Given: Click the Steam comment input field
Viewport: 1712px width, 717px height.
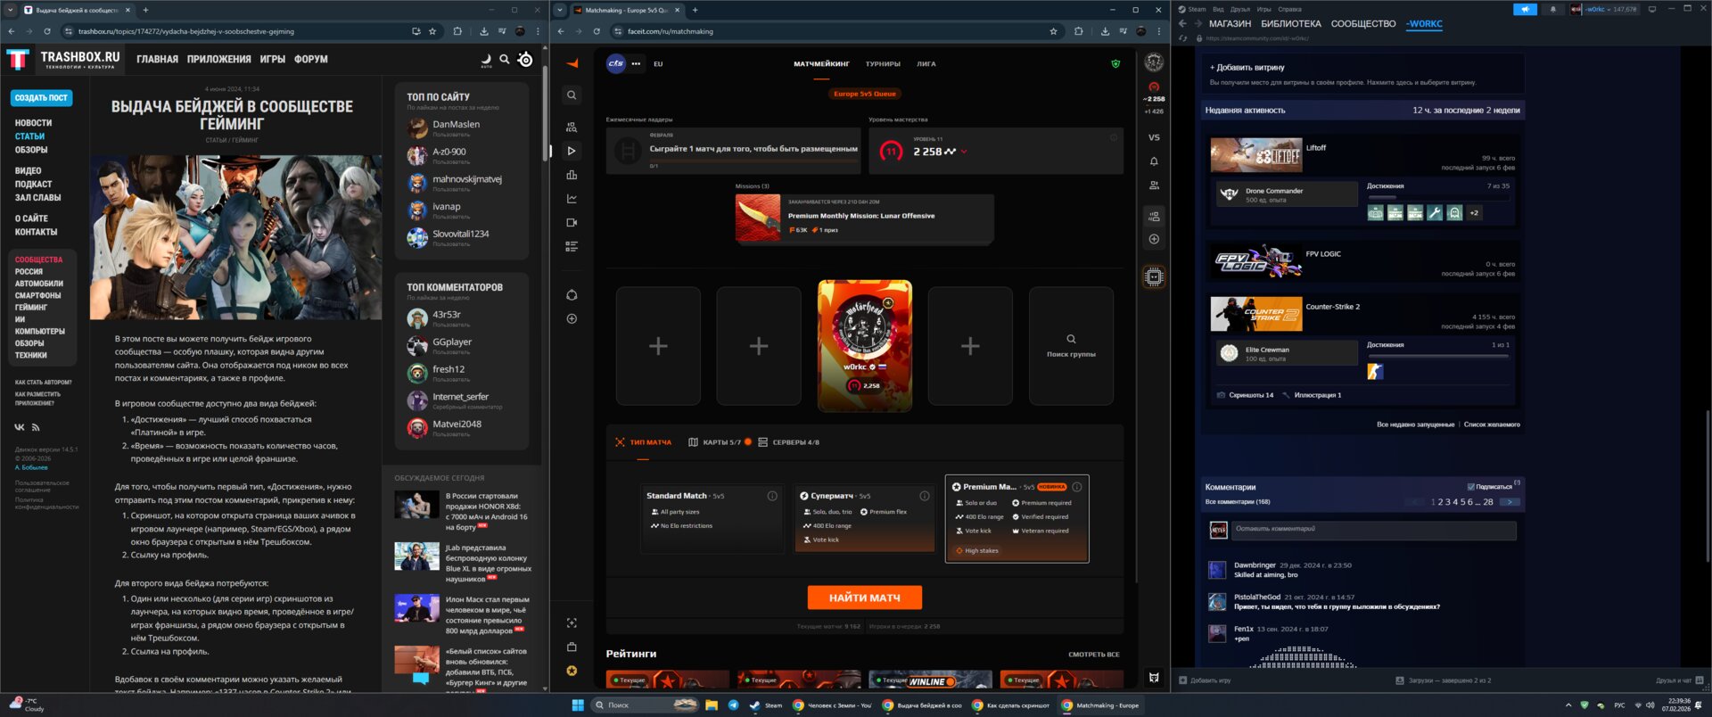Looking at the screenshot, I should 1373,530.
